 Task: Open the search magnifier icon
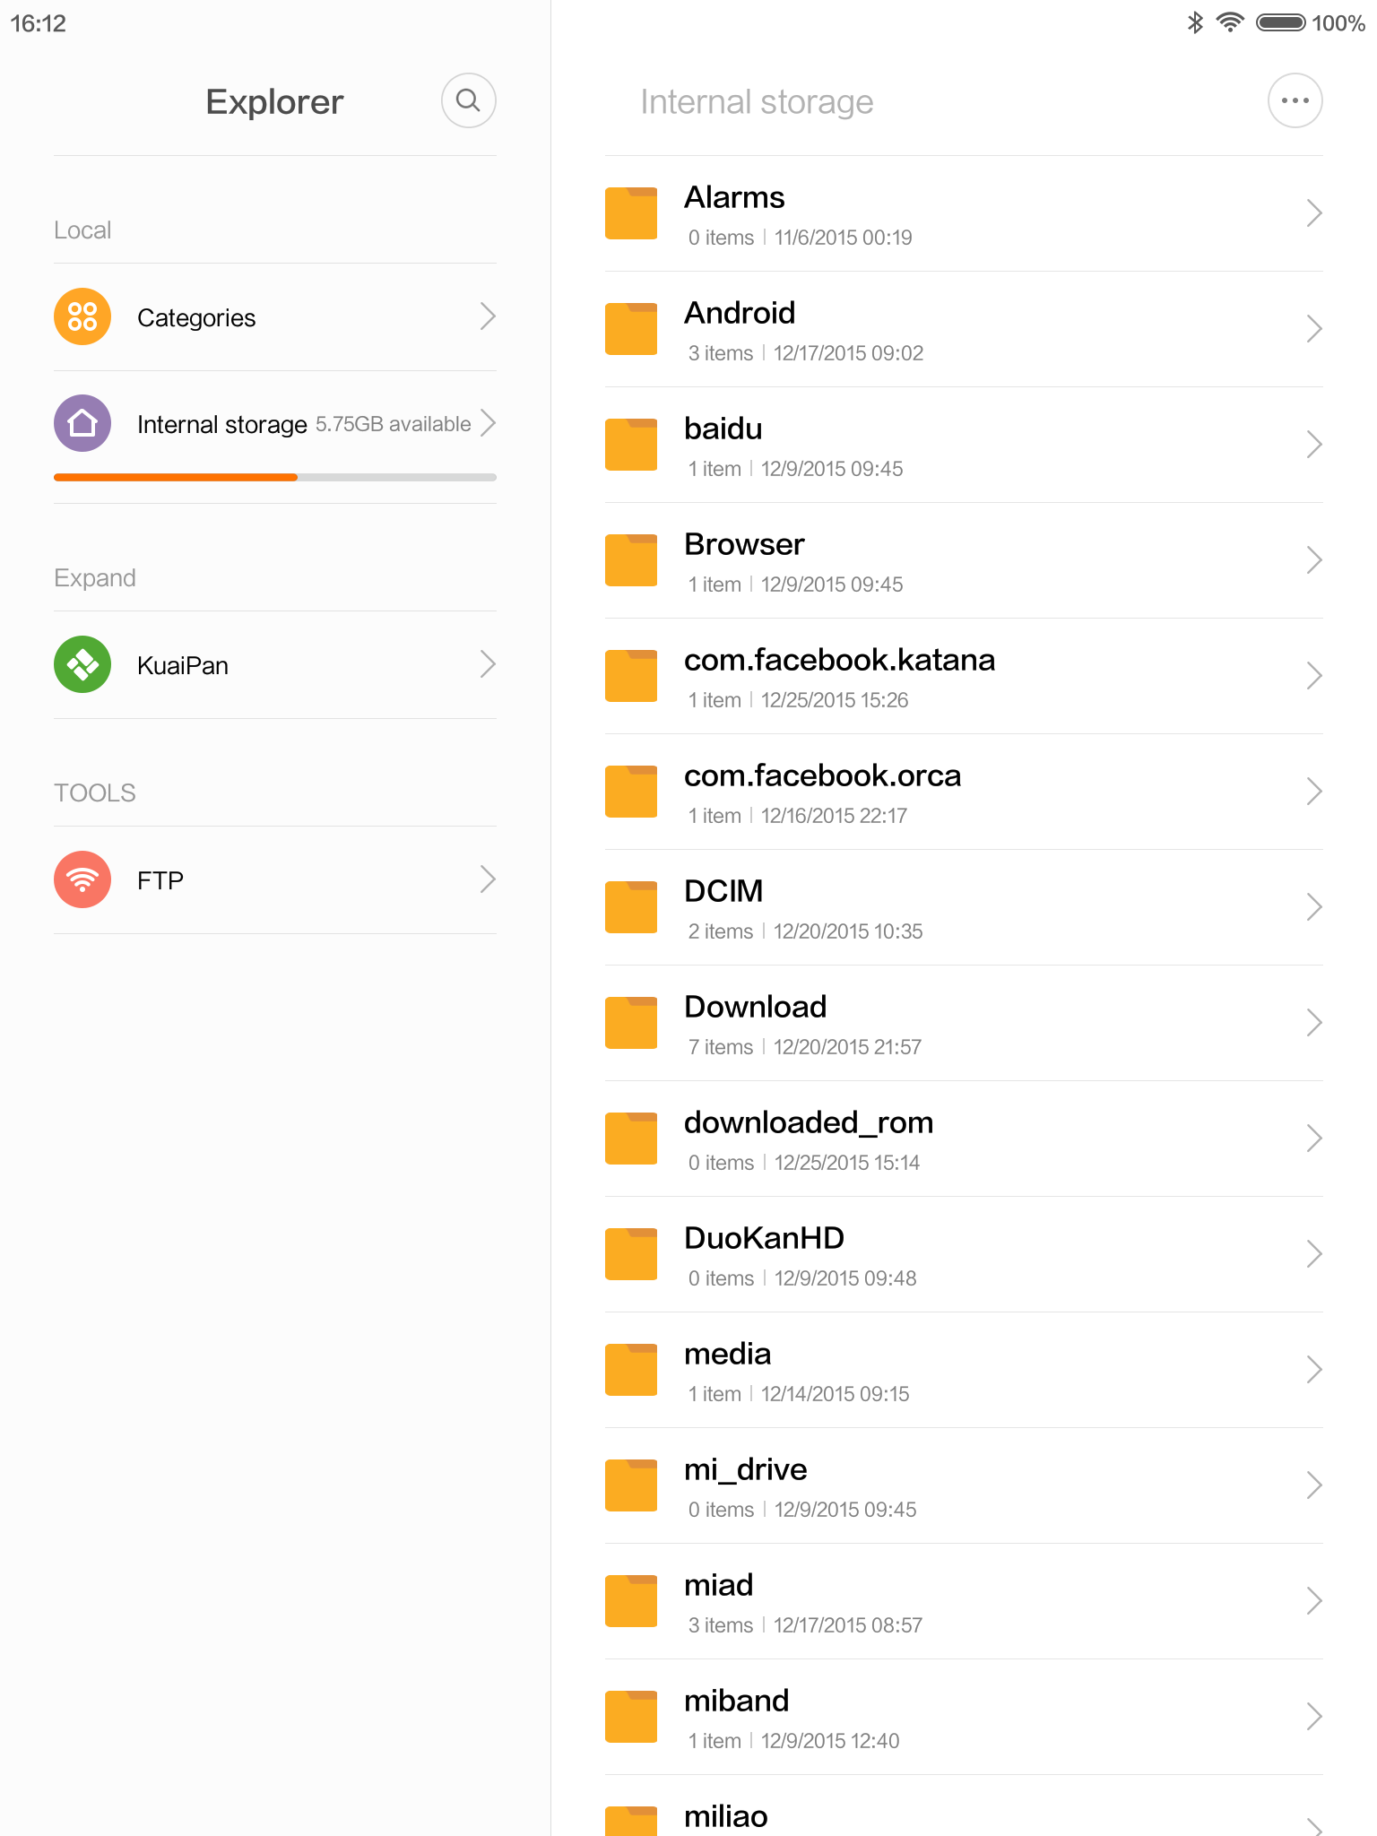coord(468,100)
